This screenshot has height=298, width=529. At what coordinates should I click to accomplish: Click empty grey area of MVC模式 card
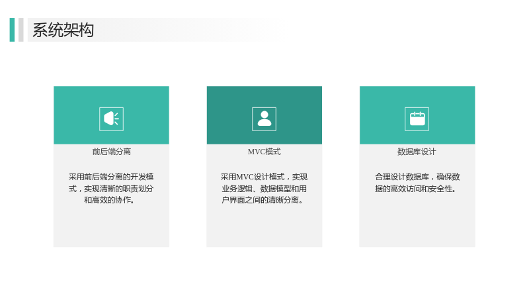point(264,226)
